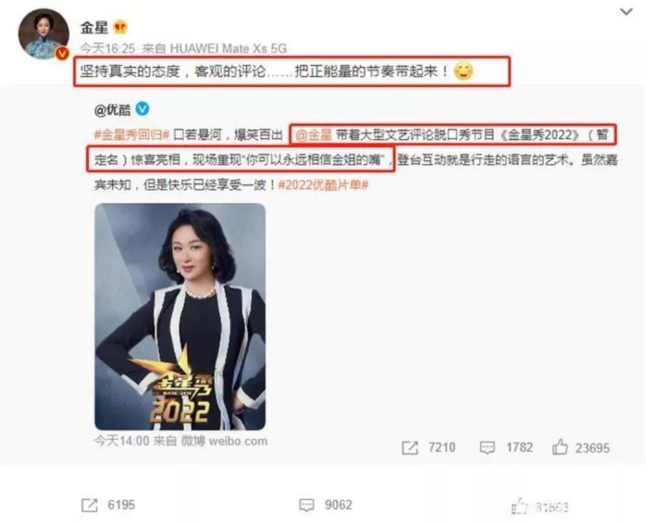646x524 pixels.
Task: Click the comment icon showing 1782
Action: pyautogui.click(x=487, y=448)
